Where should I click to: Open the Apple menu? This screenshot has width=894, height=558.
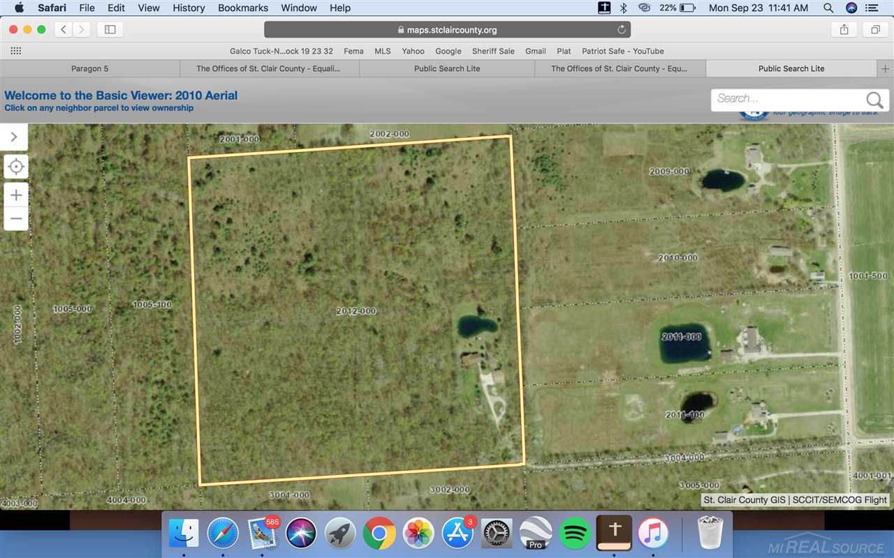click(x=19, y=8)
